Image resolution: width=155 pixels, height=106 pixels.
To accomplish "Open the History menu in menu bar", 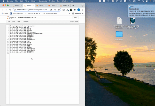I will click(34, 1).
